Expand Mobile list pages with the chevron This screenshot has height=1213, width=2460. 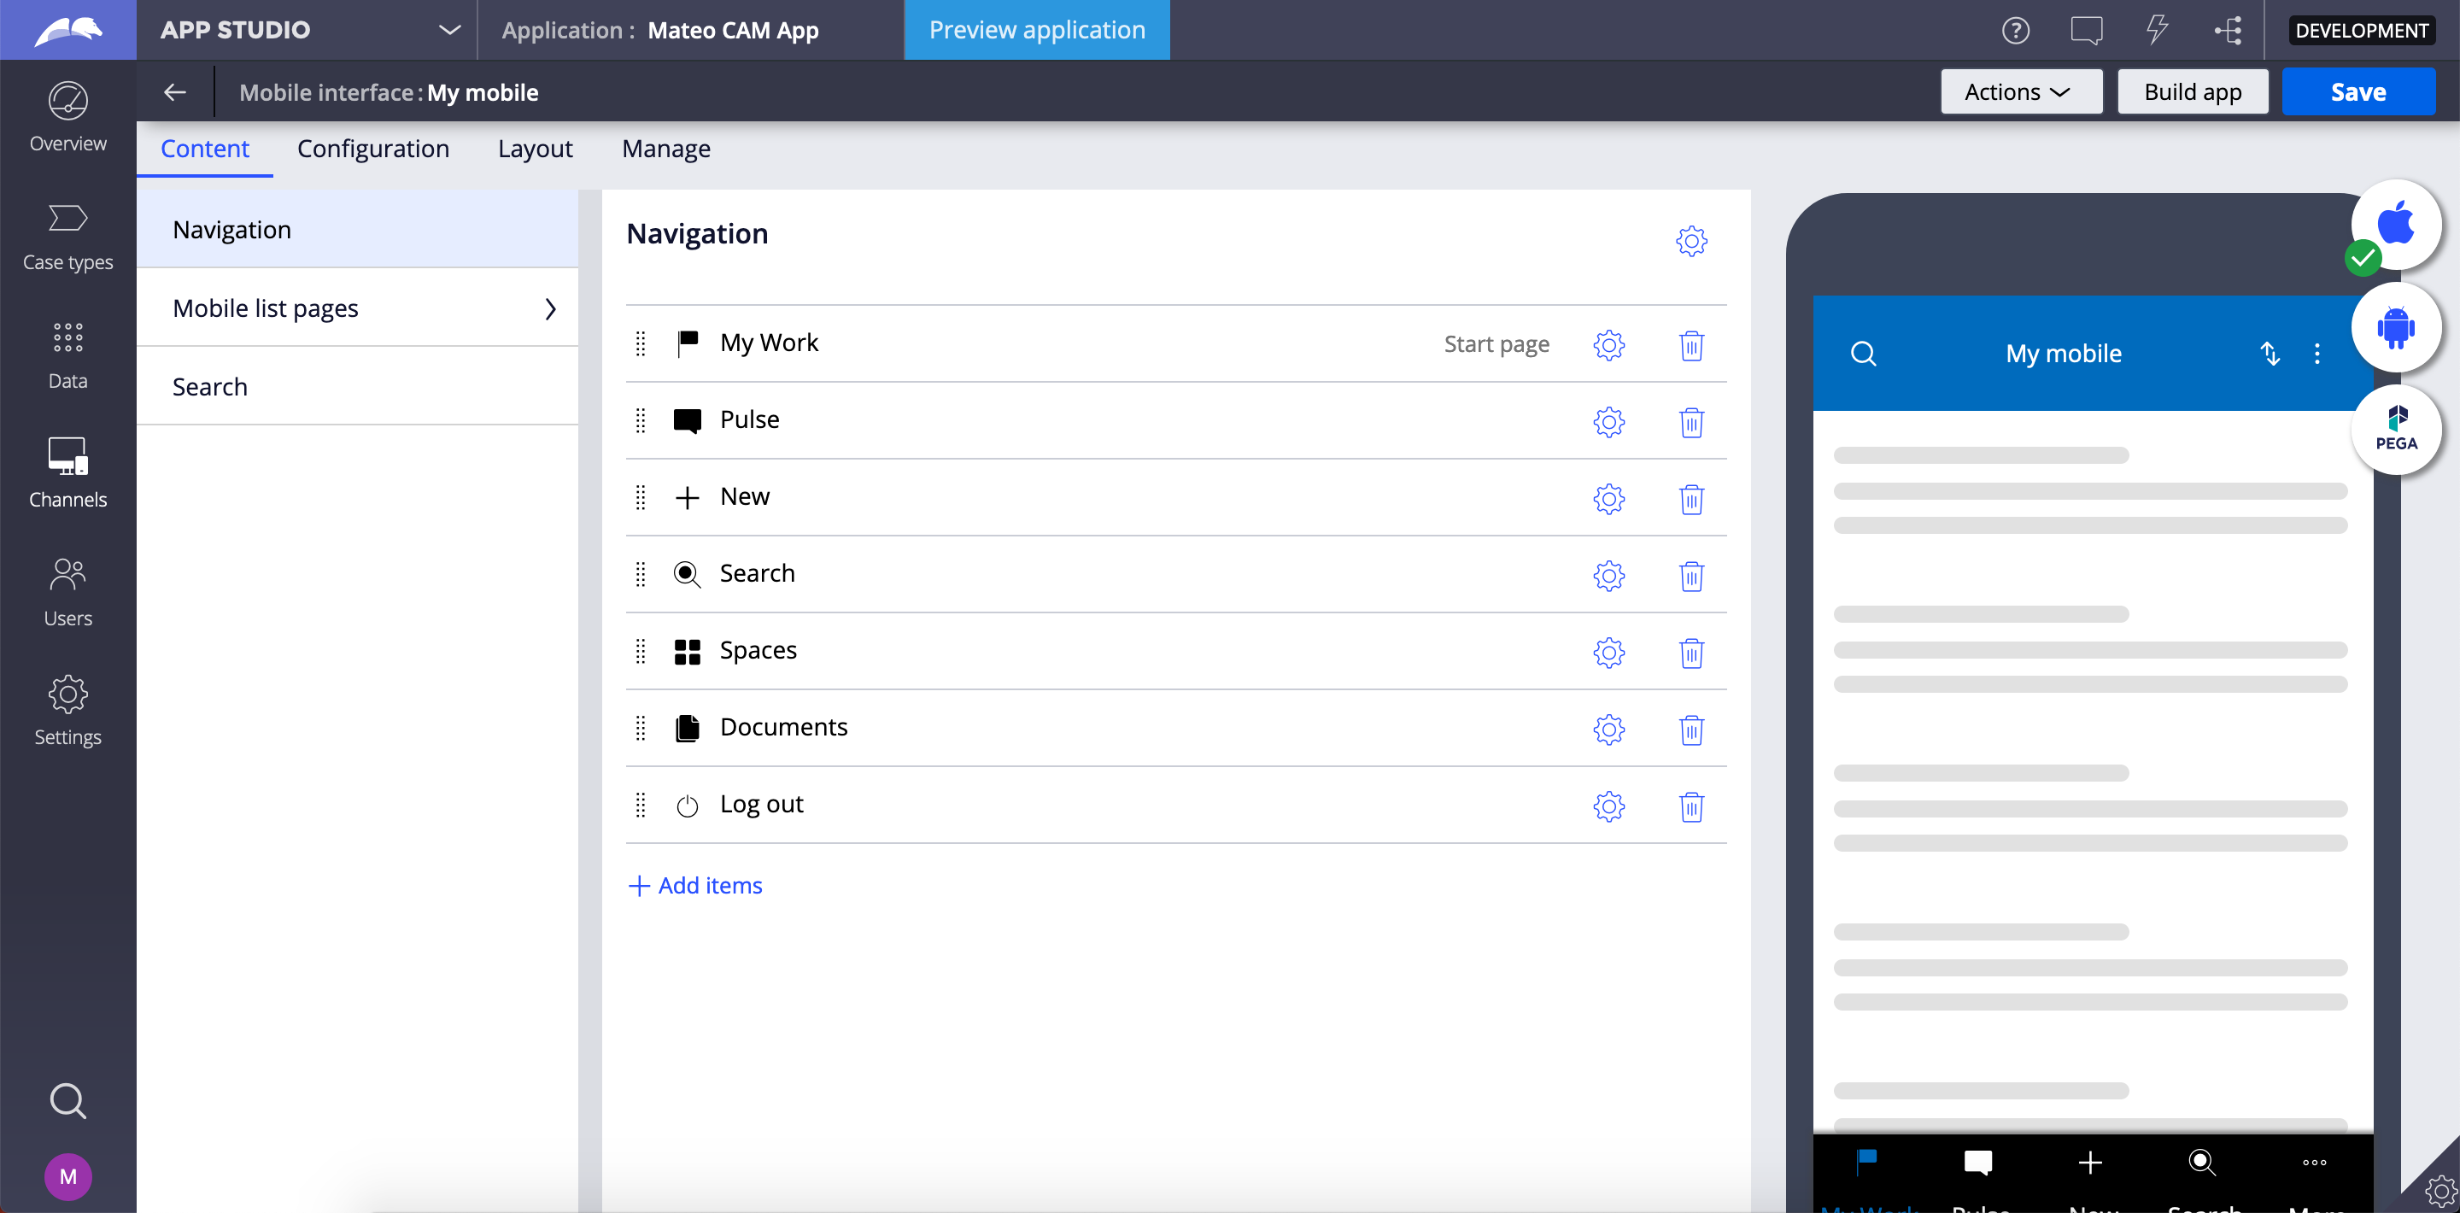tap(550, 308)
